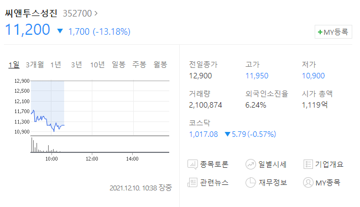360x207 pixels.
Task: Click the 고가 value 11,950
Action: coord(257,76)
